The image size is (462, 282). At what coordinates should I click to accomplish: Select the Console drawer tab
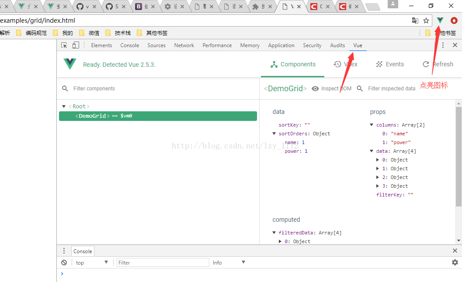pos(83,251)
